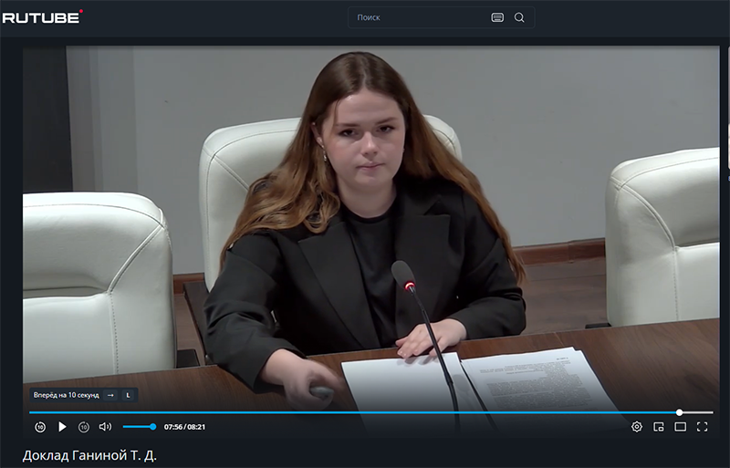Open the player settings gear menu
The width and height of the screenshot is (730, 468).
[637, 427]
